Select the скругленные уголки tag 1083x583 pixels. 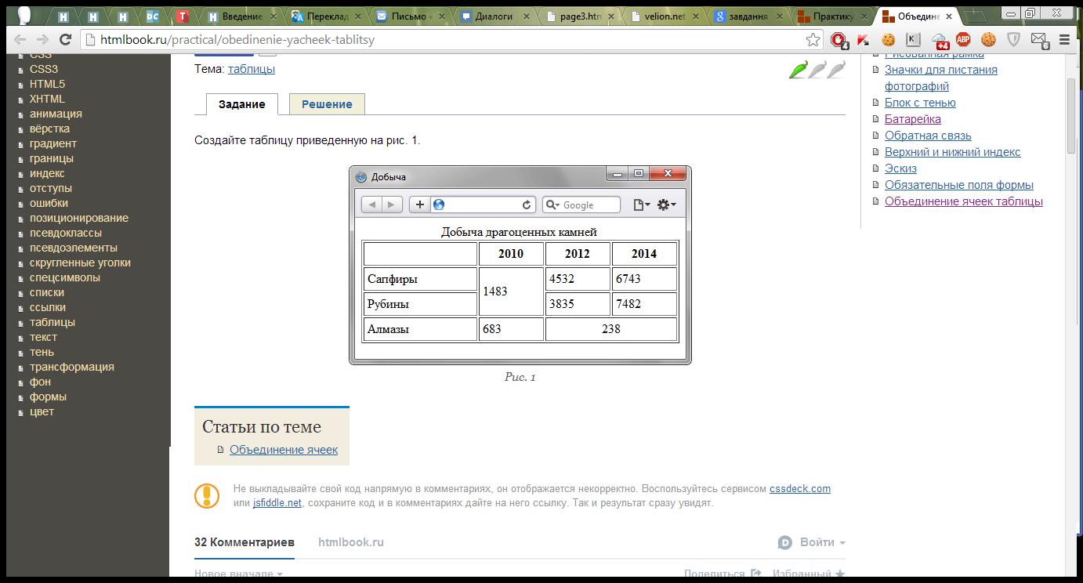pyautogui.click(x=80, y=263)
